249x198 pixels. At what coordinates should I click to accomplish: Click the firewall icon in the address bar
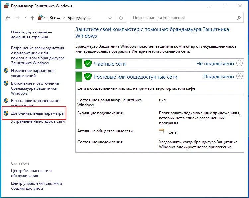(40, 18)
